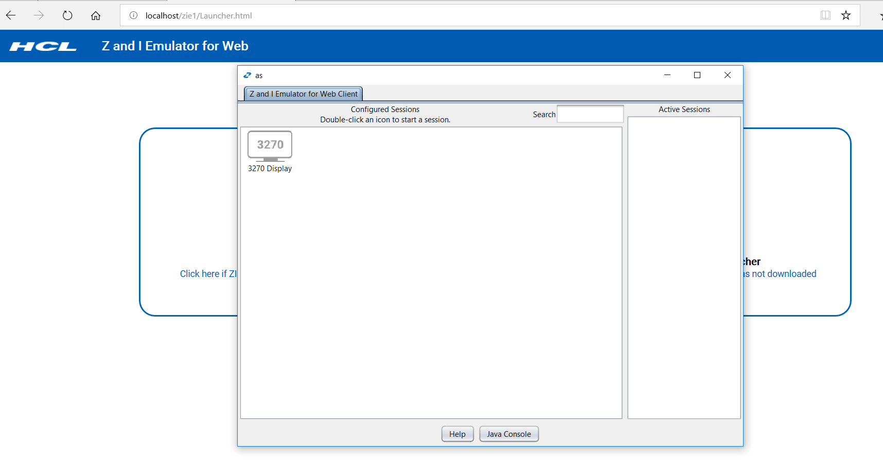
Task: Click the 'Click here if ZI' link
Action: click(208, 274)
